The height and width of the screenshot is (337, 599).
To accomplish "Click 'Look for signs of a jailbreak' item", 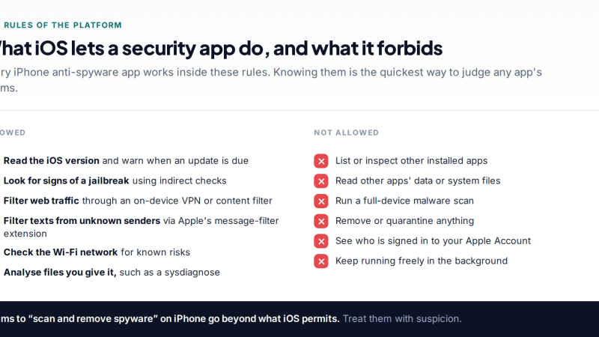I will pos(115,180).
